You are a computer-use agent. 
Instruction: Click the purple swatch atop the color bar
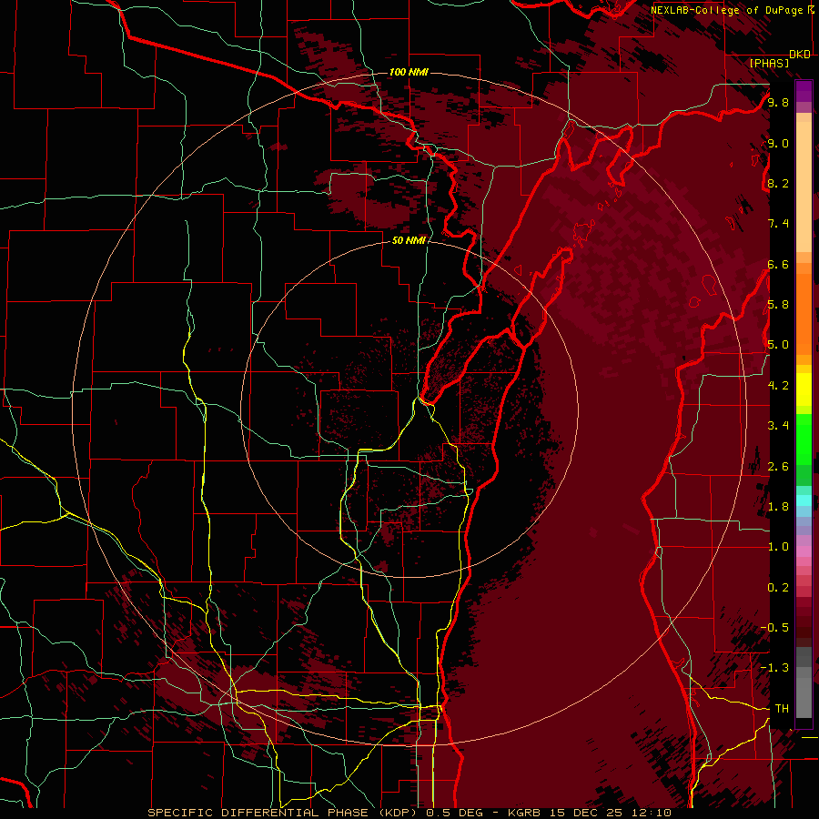[804, 91]
